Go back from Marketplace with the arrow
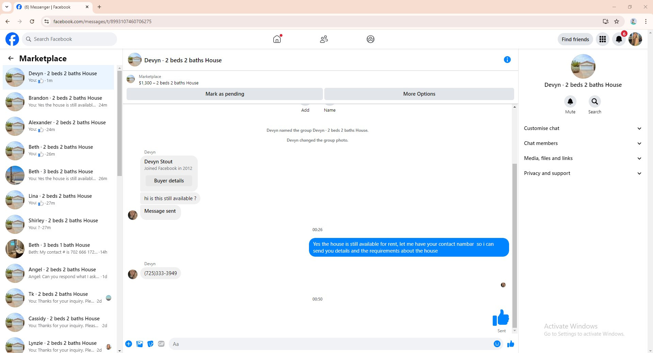 [11, 58]
